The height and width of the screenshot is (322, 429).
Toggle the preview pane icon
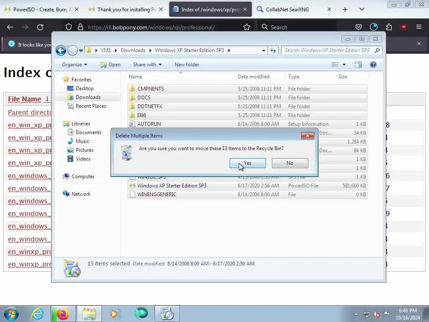point(358,65)
